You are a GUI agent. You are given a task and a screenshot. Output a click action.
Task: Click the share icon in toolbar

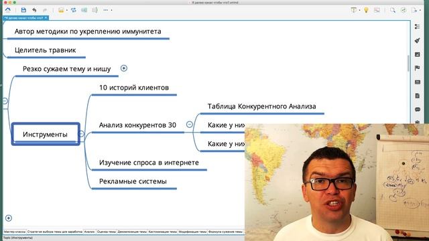[x=404, y=10]
